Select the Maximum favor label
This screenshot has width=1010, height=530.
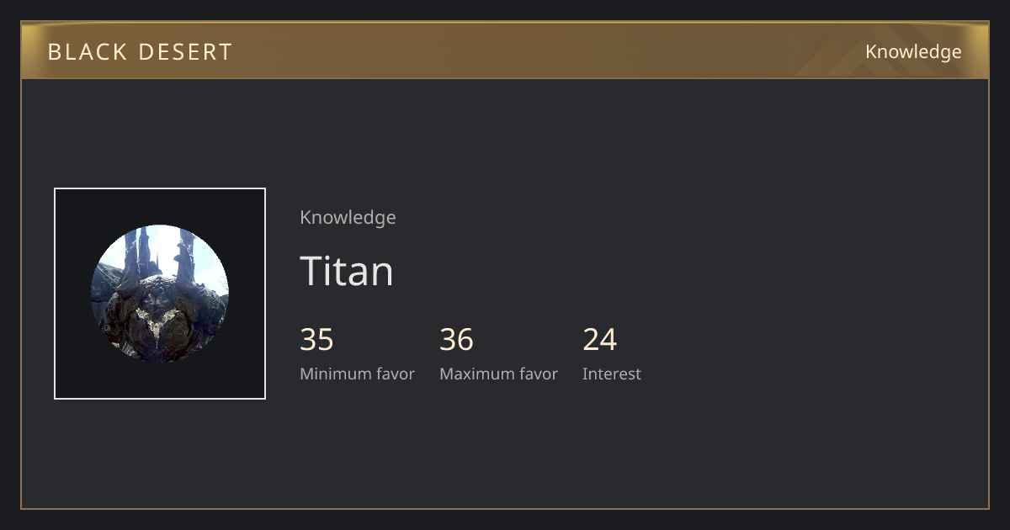coord(498,374)
